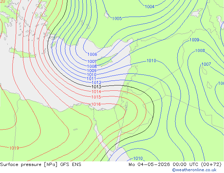Click the blue 1004 isobar label

[149, 7]
